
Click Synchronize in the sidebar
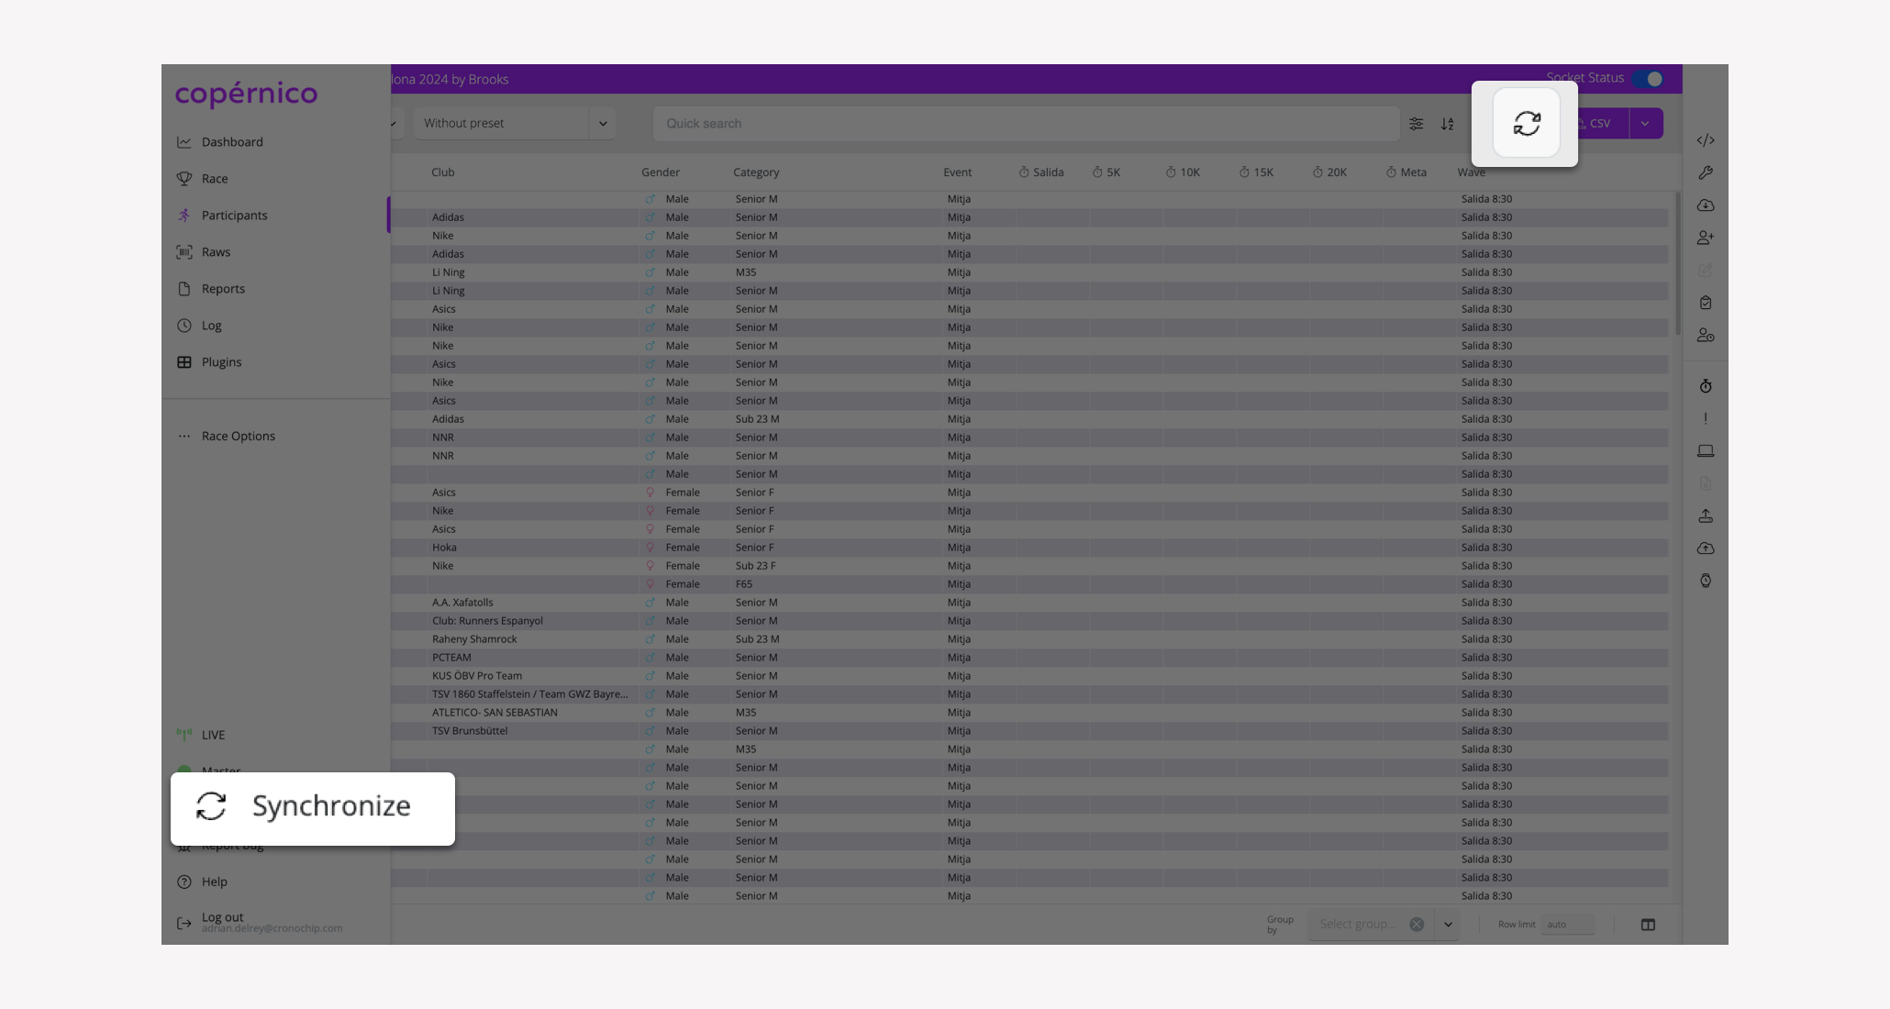click(312, 807)
